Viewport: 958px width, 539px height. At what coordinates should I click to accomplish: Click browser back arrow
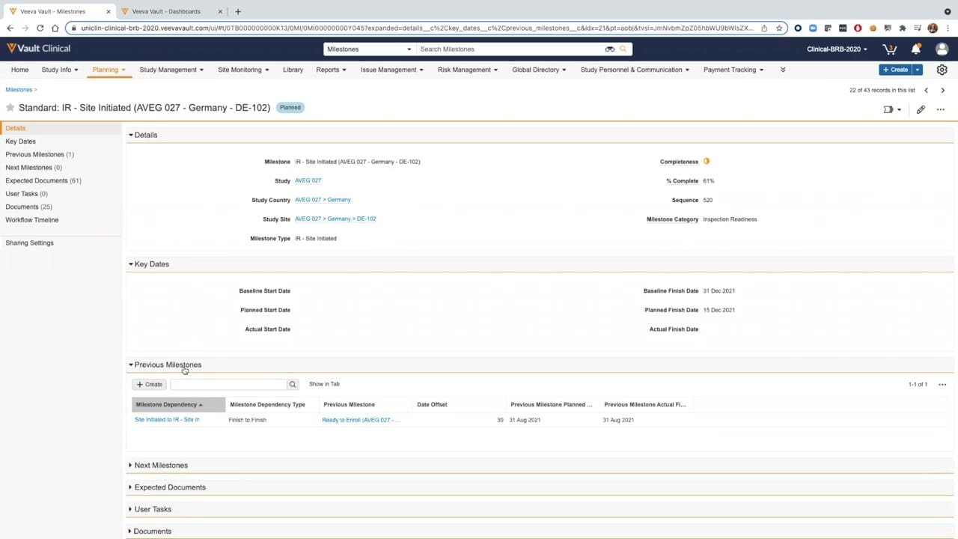coord(10,28)
